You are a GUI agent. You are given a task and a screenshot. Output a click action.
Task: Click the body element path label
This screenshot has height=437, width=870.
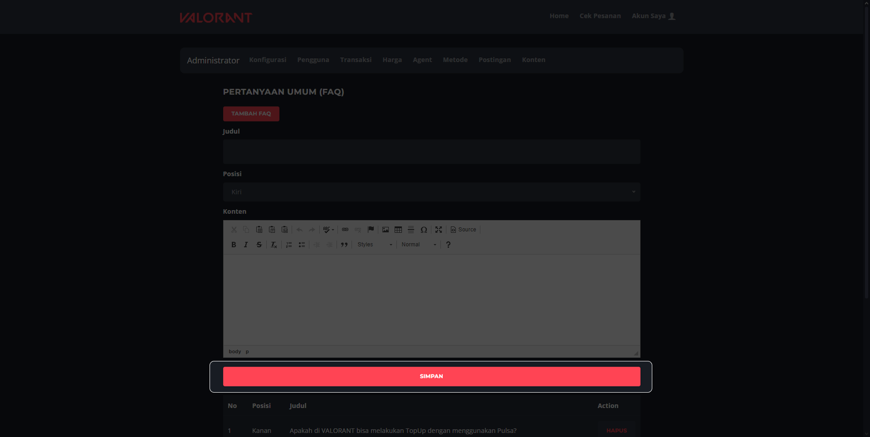click(235, 351)
